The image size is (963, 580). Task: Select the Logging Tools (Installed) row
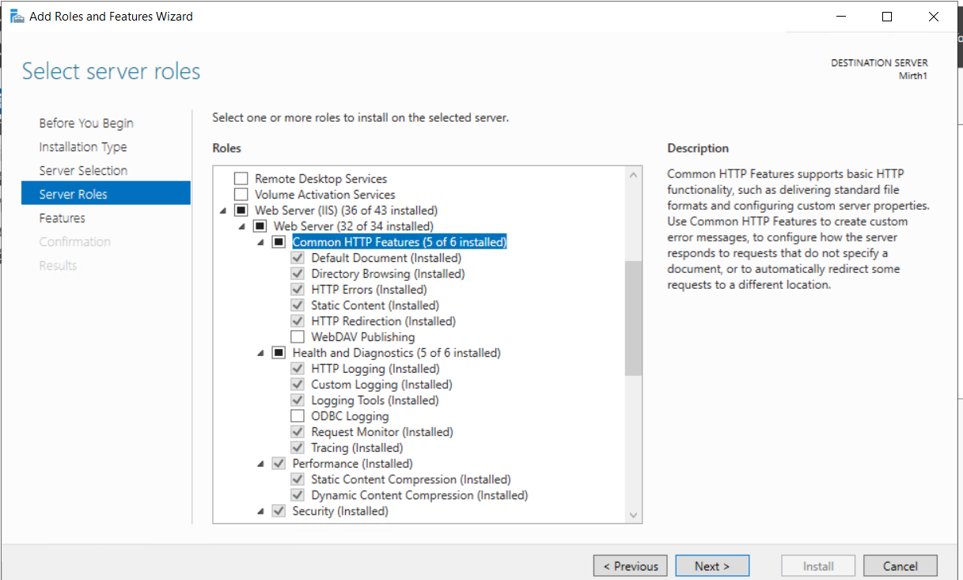pyautogui.click(x=374, y=400)
